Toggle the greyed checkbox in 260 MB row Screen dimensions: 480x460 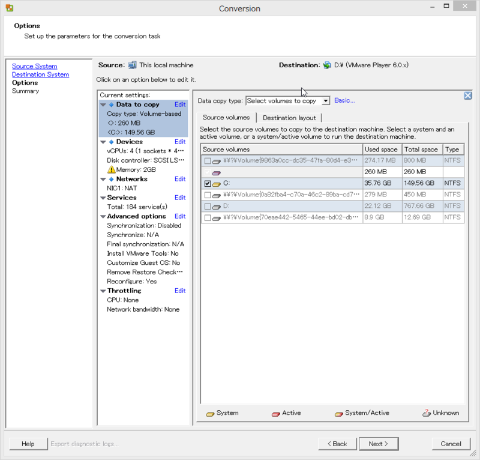(x=208, y=172)
